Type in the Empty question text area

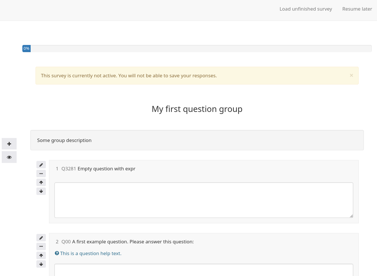(203, 200)
